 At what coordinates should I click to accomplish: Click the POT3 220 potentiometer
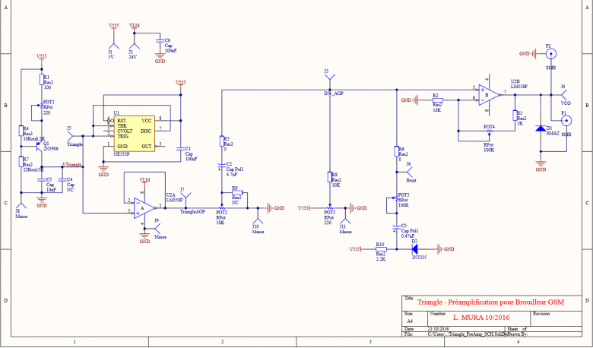point(330,208)
